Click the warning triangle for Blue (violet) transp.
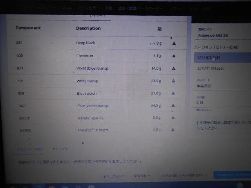251x188 pixels. [174, 105]
